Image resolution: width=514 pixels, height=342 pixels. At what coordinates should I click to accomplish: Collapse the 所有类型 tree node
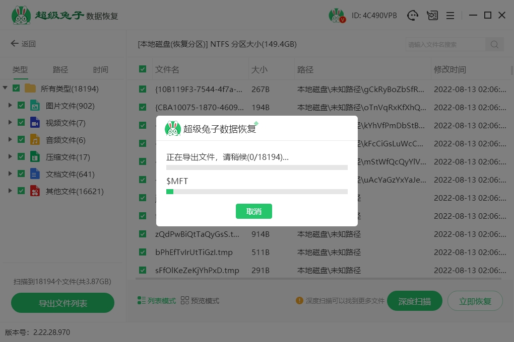coord(5,89)
